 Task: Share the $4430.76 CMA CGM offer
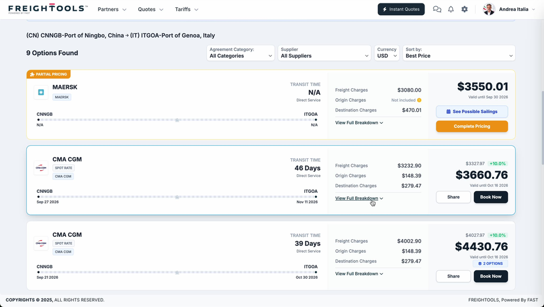coord(453,276)
